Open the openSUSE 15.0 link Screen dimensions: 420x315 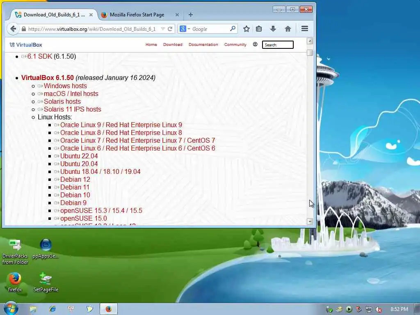(x=84, y=218)
